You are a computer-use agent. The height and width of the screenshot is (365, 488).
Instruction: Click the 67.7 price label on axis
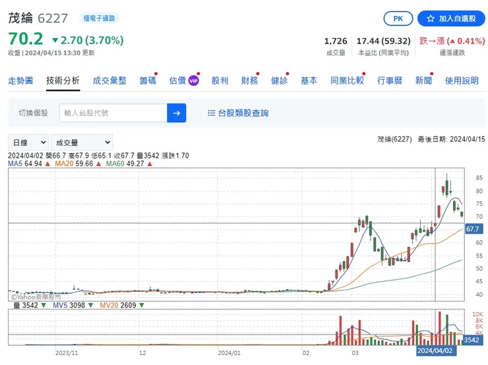(x=473, y=229)
